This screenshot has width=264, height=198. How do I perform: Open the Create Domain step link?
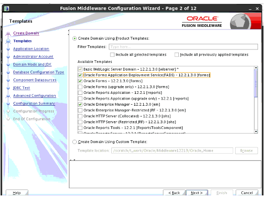(26, 33)
